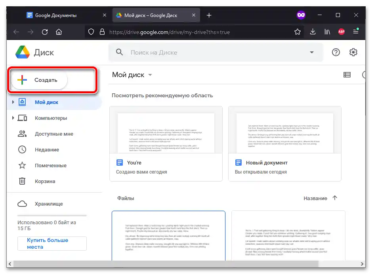
Task: Open Drive settings gear icon
Action: point(353,52)
